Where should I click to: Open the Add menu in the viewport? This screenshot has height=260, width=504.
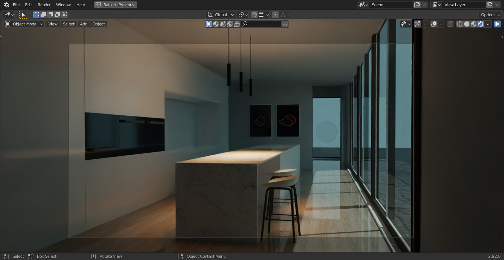[83, 24]
